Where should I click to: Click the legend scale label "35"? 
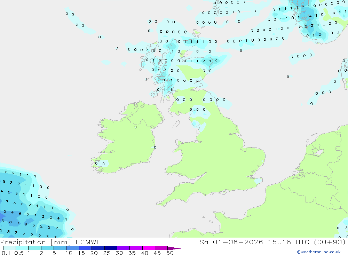tap(132, 253)
